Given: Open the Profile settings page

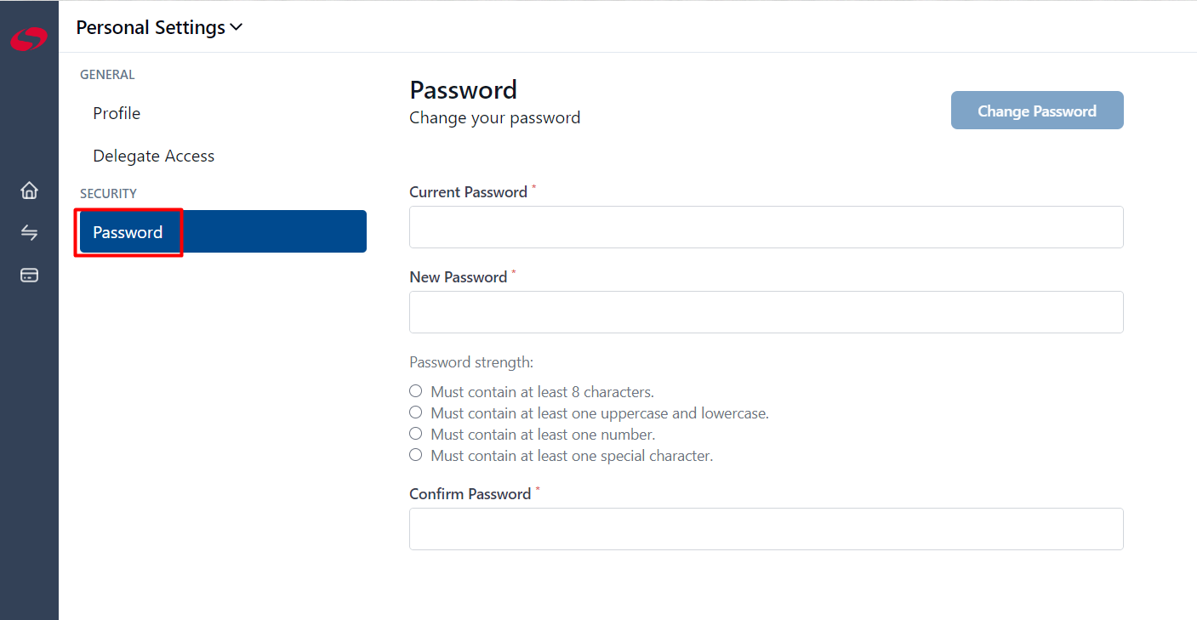Looking at the screenshot, I should tap(117, 113).
